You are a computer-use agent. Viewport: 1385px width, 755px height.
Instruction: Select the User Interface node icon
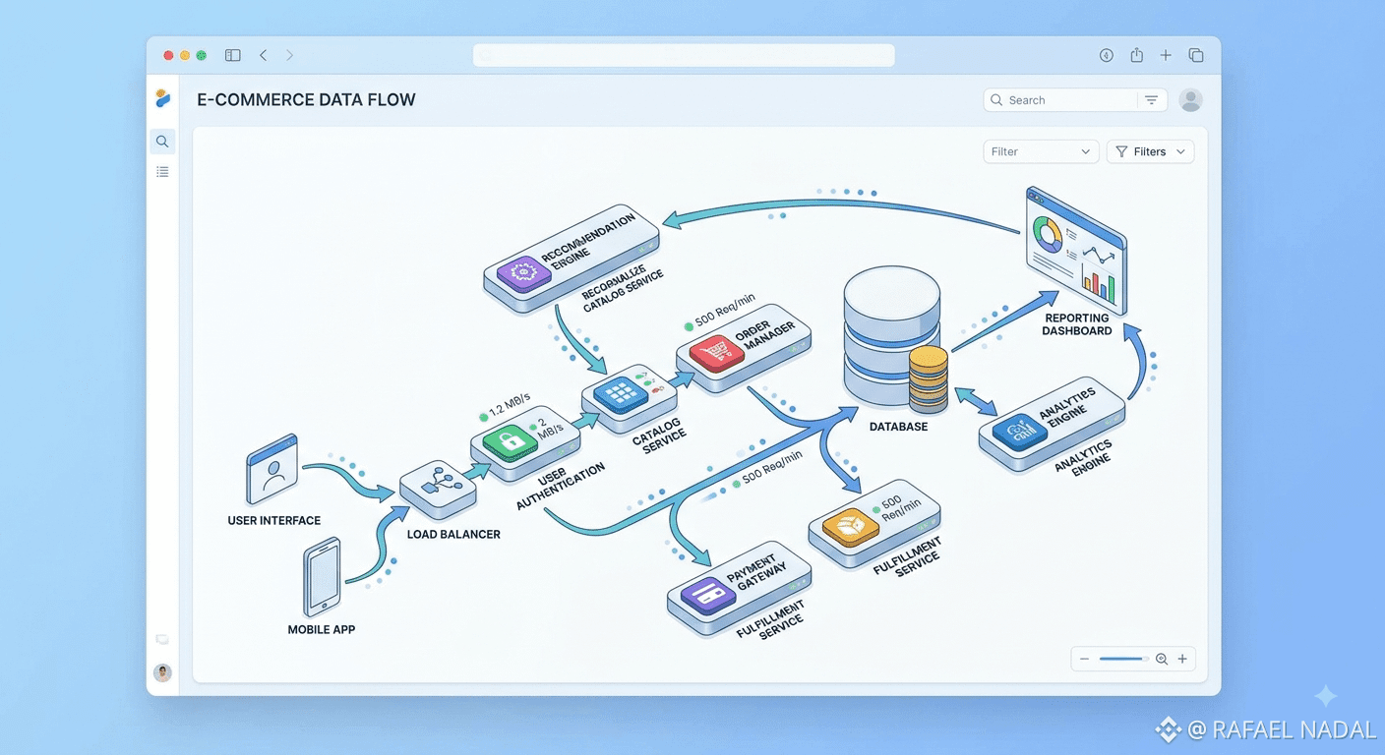272,469
